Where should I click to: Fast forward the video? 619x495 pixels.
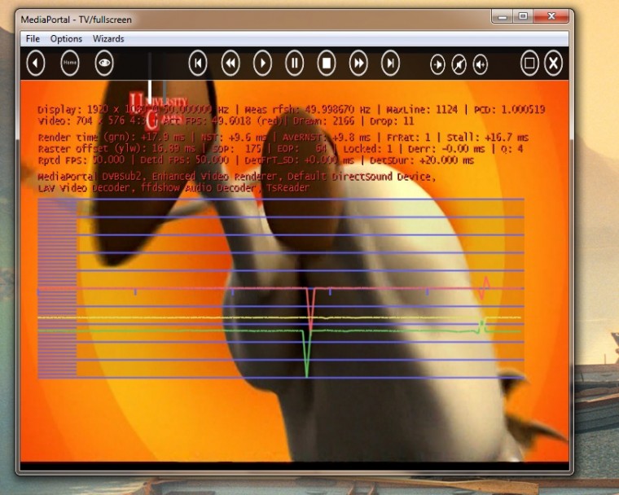point(358,64)
